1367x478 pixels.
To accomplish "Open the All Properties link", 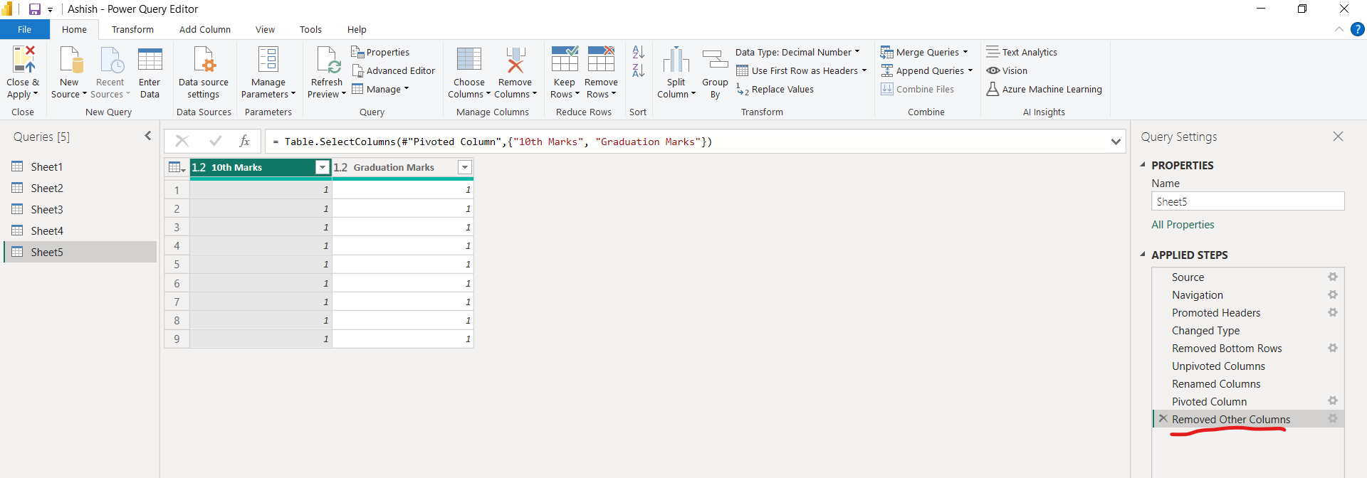I will click(1183, 225).
